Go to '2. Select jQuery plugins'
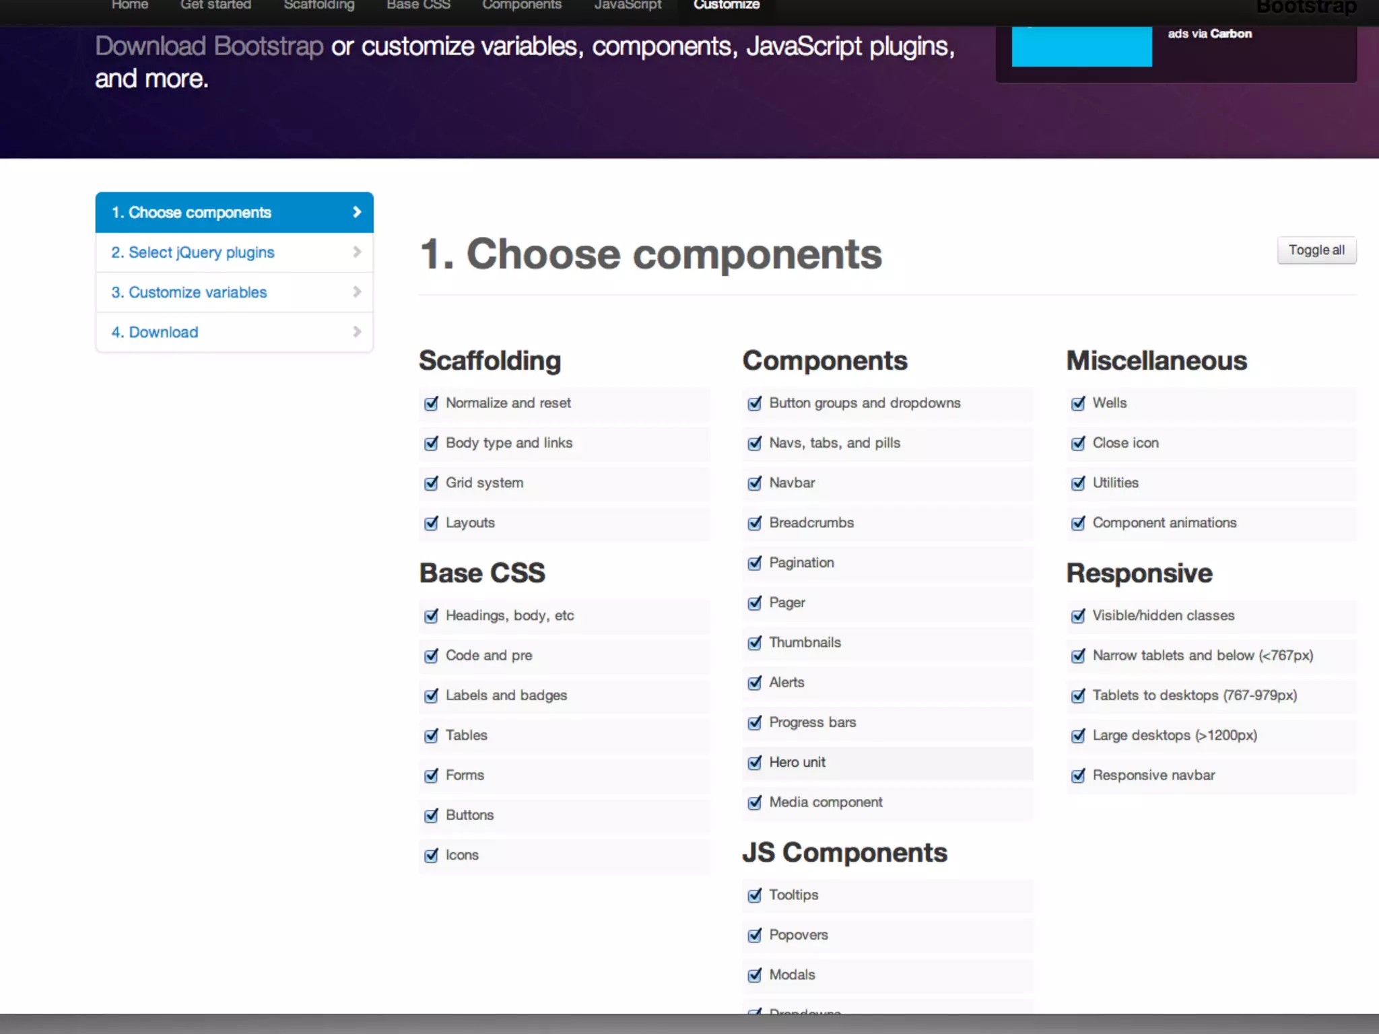This screenshot has height=1034, width=1379. 234,252
